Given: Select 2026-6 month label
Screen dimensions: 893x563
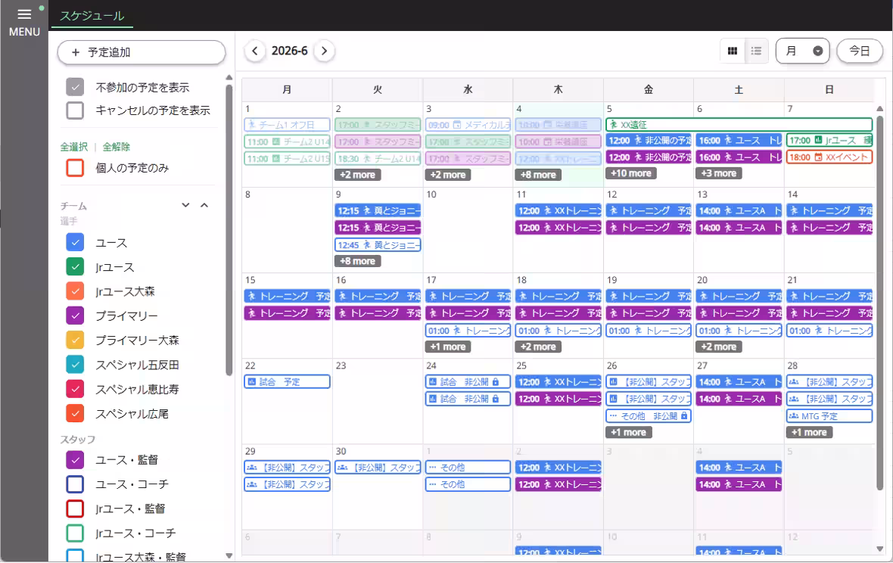Looking at the screenshot, I should coord(289,51).
